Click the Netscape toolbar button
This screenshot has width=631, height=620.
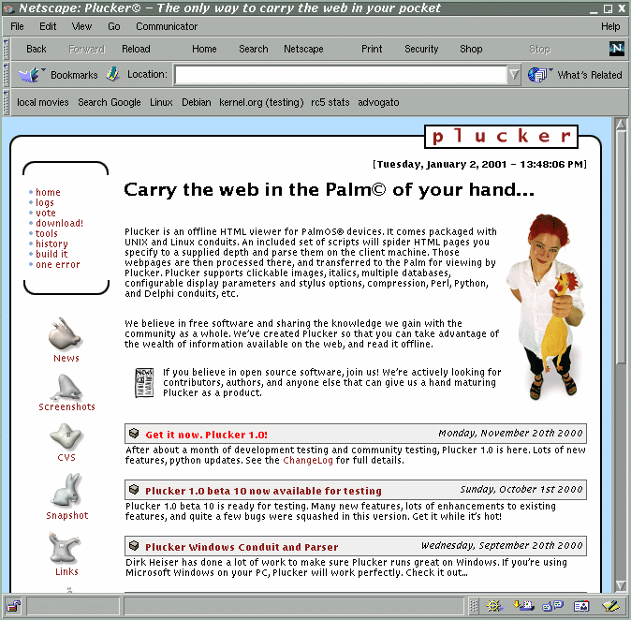click(x=303, y=49)
